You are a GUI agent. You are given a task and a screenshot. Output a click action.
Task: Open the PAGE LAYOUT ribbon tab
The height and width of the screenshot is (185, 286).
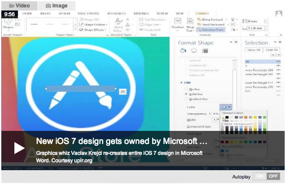click(88, 14)
